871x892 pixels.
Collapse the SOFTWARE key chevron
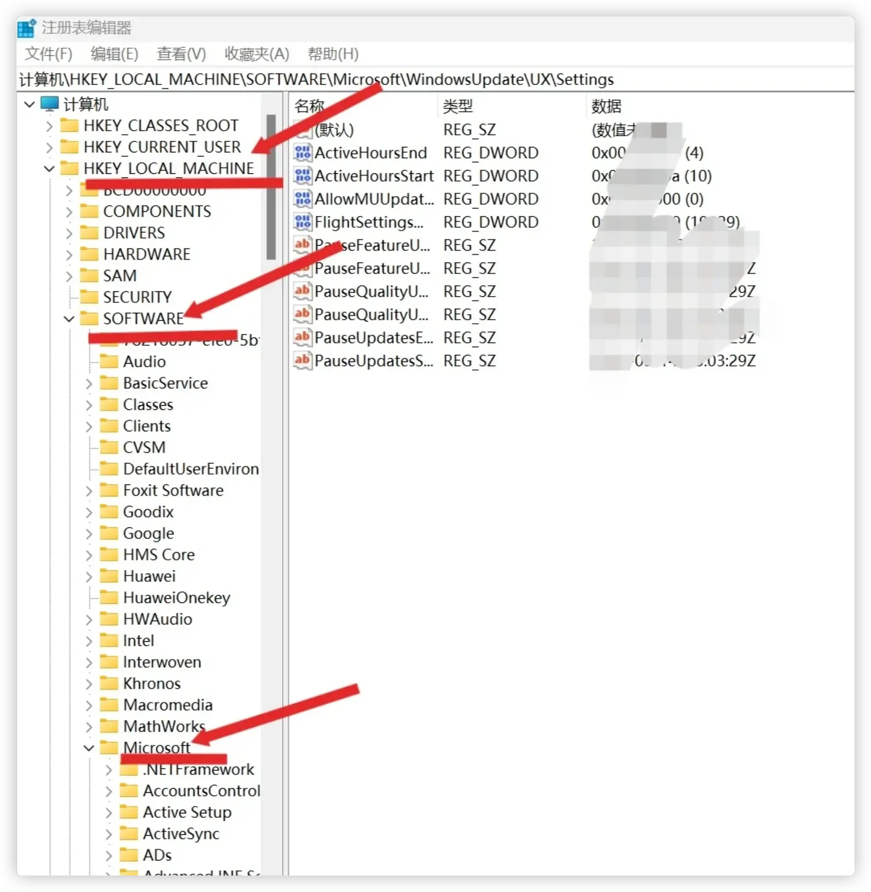click(69, 318)
